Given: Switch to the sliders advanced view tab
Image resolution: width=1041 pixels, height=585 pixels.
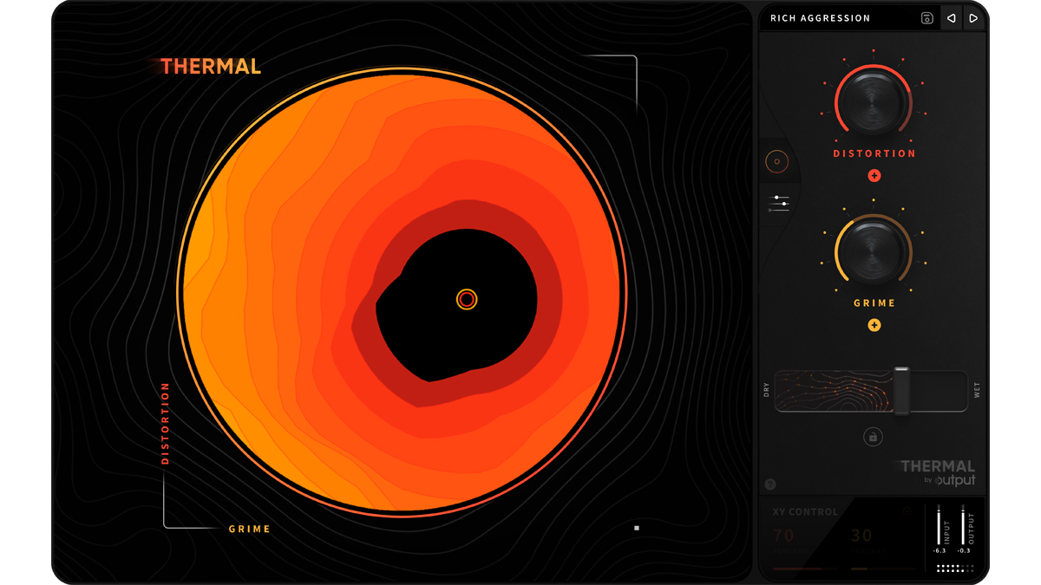Looking at the screenshot, I should click(x=779, y=204).
